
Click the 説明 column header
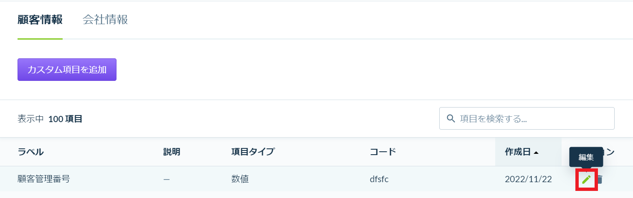pos(172,152)
